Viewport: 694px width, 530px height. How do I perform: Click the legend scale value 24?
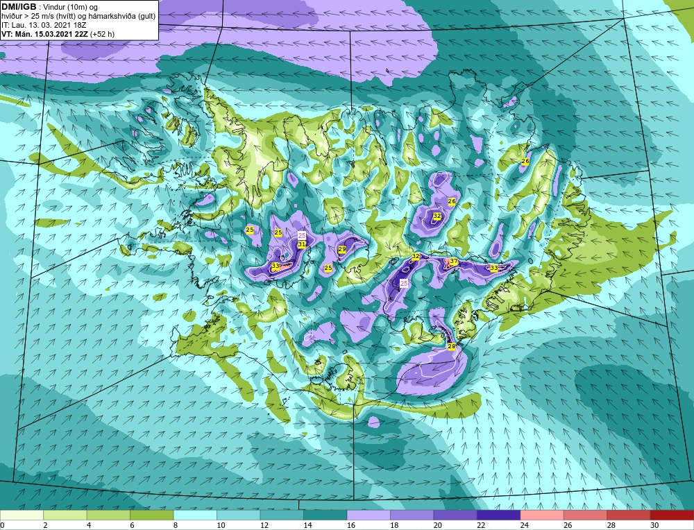click(525, 525)
